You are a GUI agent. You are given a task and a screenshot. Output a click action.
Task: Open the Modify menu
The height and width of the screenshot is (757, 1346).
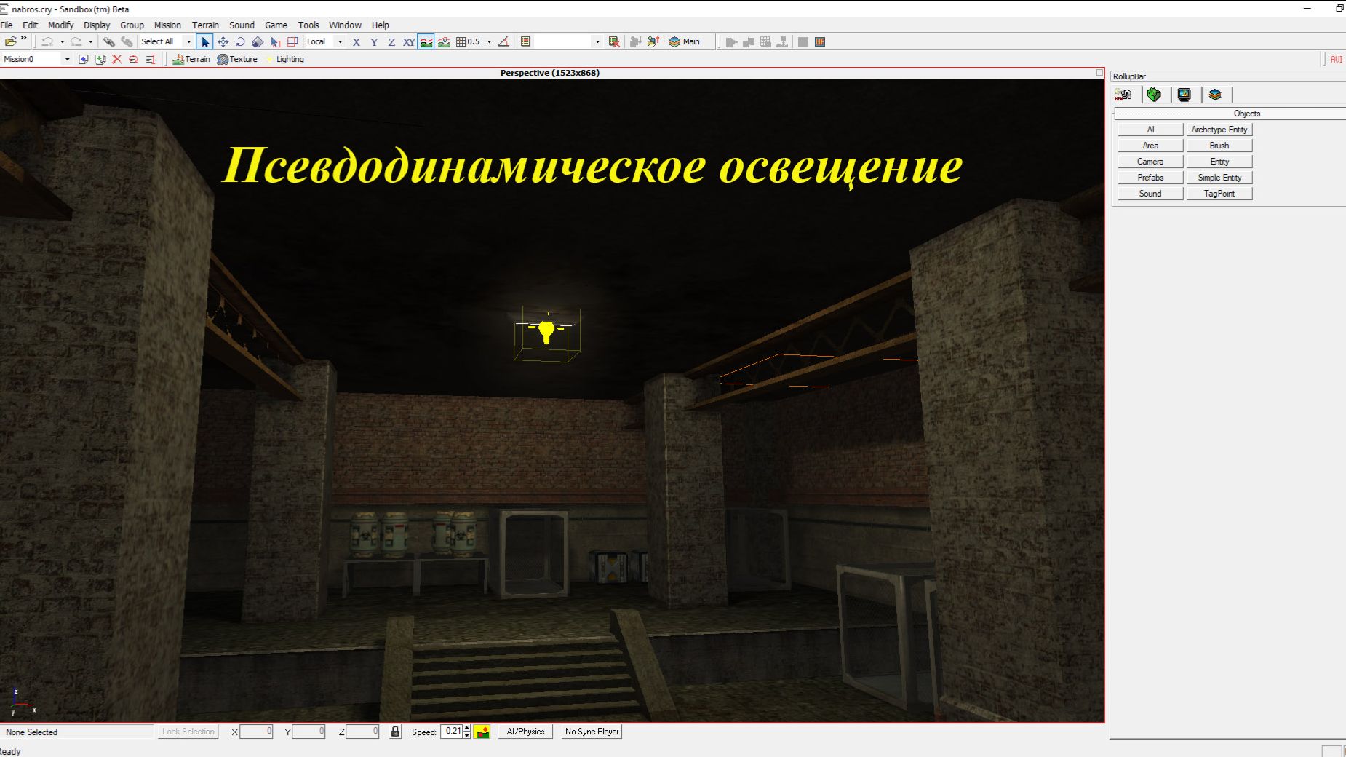click(x=61, y=25)
